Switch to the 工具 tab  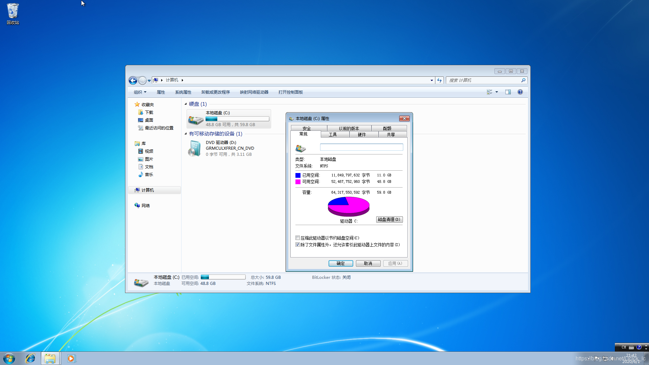click(x=333, y=135)
